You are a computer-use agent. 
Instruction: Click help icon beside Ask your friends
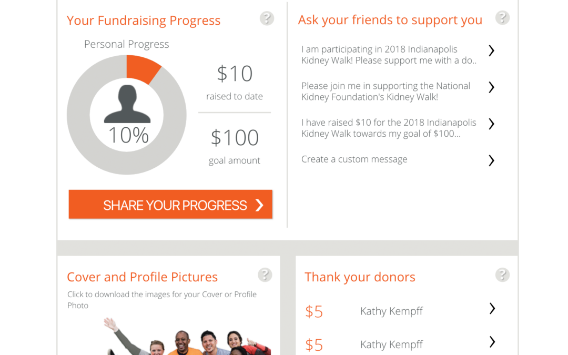502,18
